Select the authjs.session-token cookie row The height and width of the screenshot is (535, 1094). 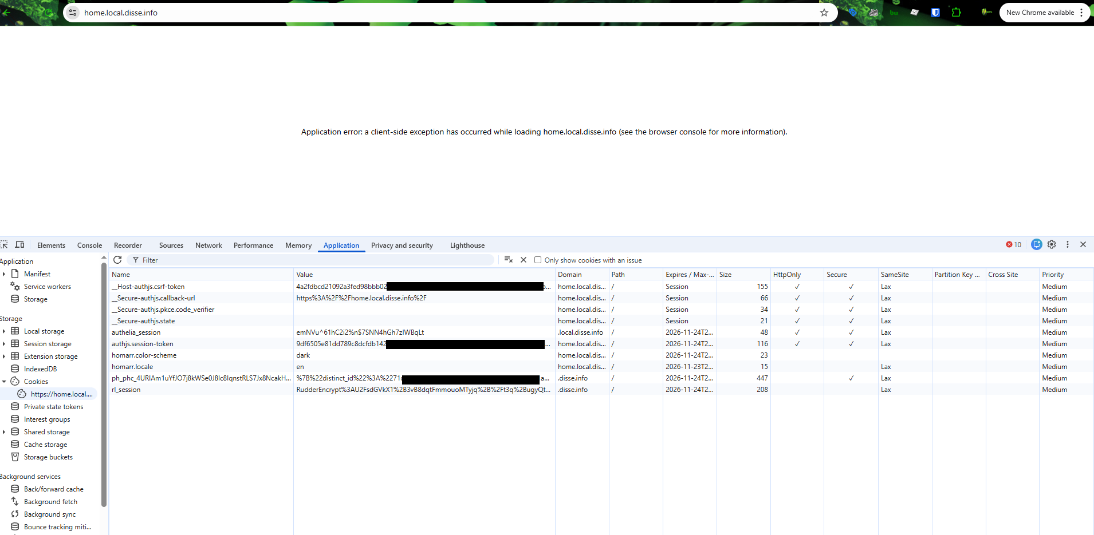[x=601, y=344]
